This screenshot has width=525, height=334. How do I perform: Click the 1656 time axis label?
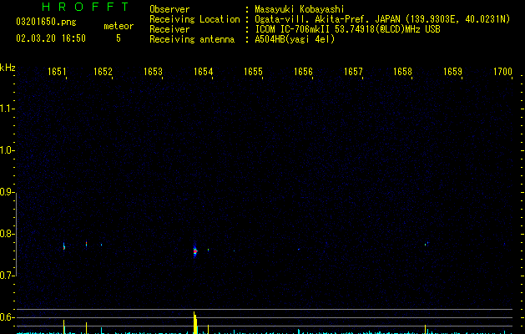tap(303, 72)
